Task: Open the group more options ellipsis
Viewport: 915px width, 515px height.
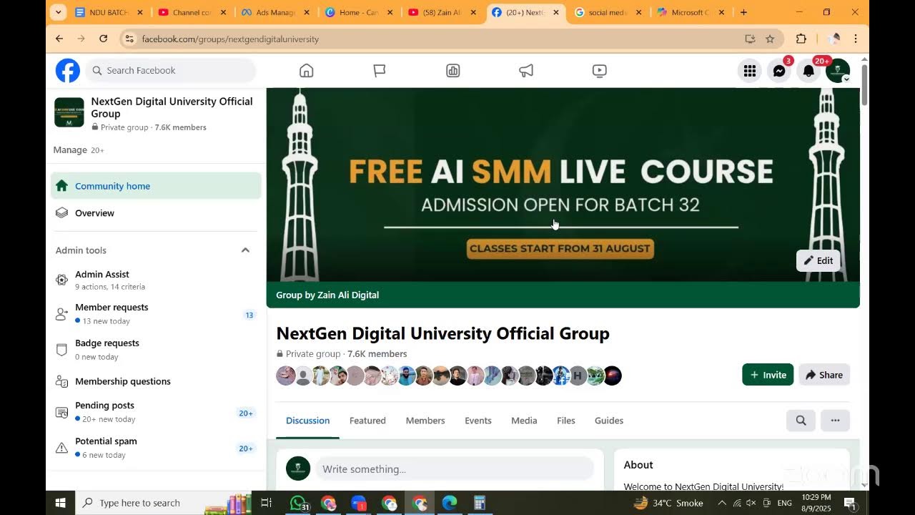Action: coord(835,421)
